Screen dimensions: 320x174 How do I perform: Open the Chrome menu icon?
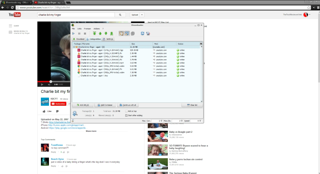pos(318,7)
